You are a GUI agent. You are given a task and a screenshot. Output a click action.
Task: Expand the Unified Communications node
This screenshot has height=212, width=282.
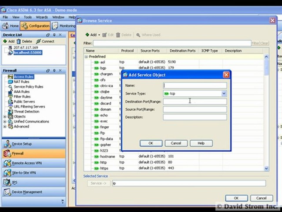tap(5, 122)
